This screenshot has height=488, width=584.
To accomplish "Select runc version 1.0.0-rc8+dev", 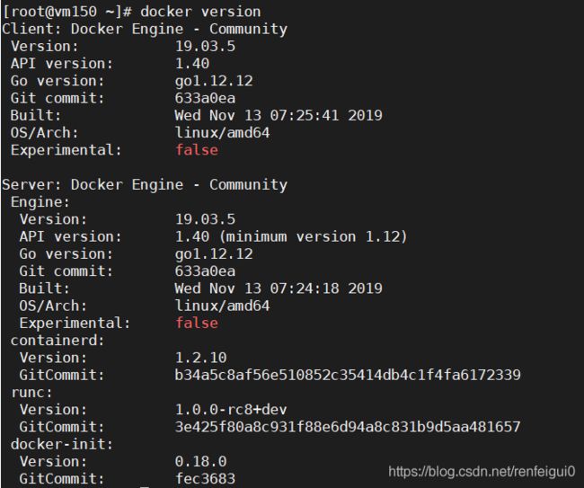I will click(x=231, y=410).
